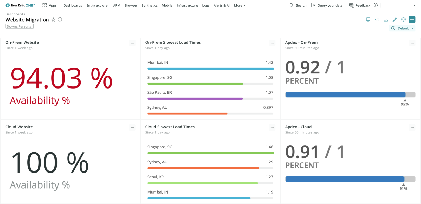
Task: Click the 1.46 value for Singapore, SG in Cloud
Action: [269, 147]
